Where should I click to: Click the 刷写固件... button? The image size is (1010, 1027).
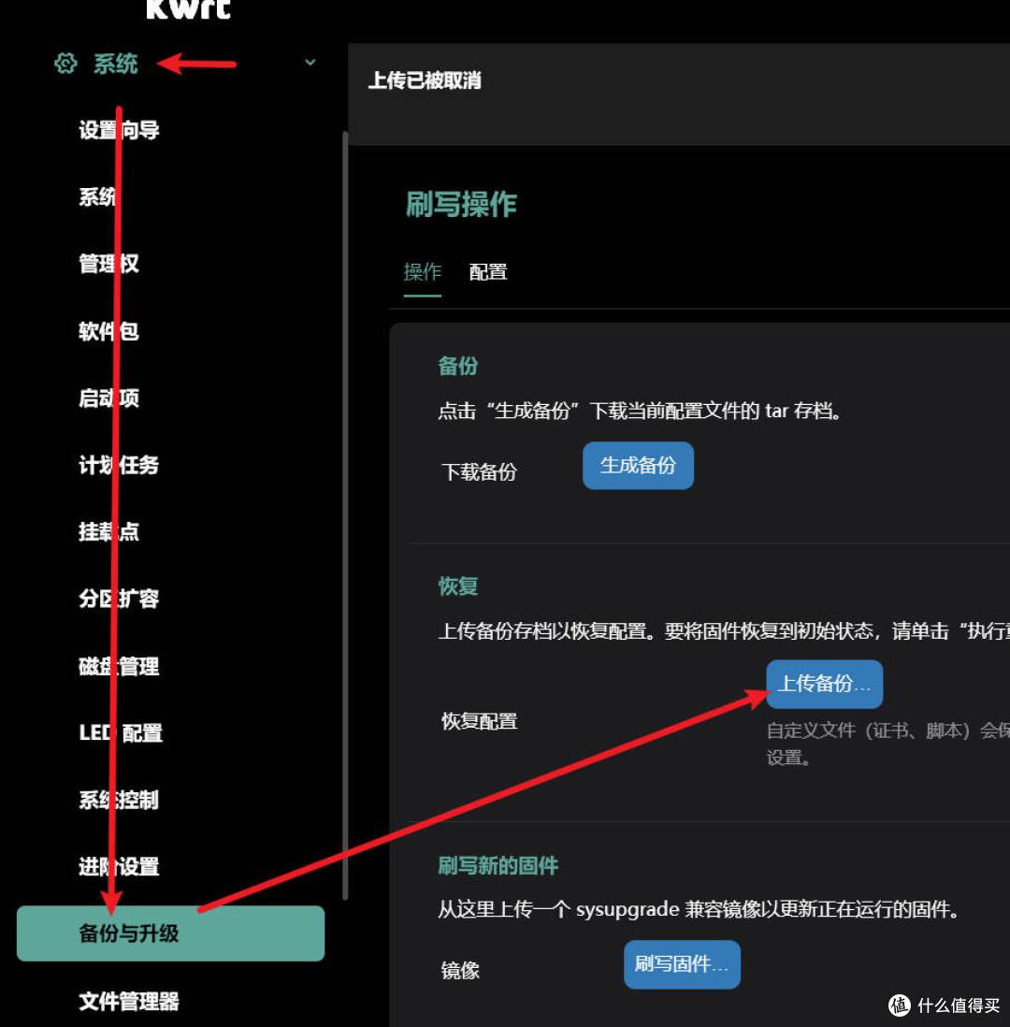682,964
